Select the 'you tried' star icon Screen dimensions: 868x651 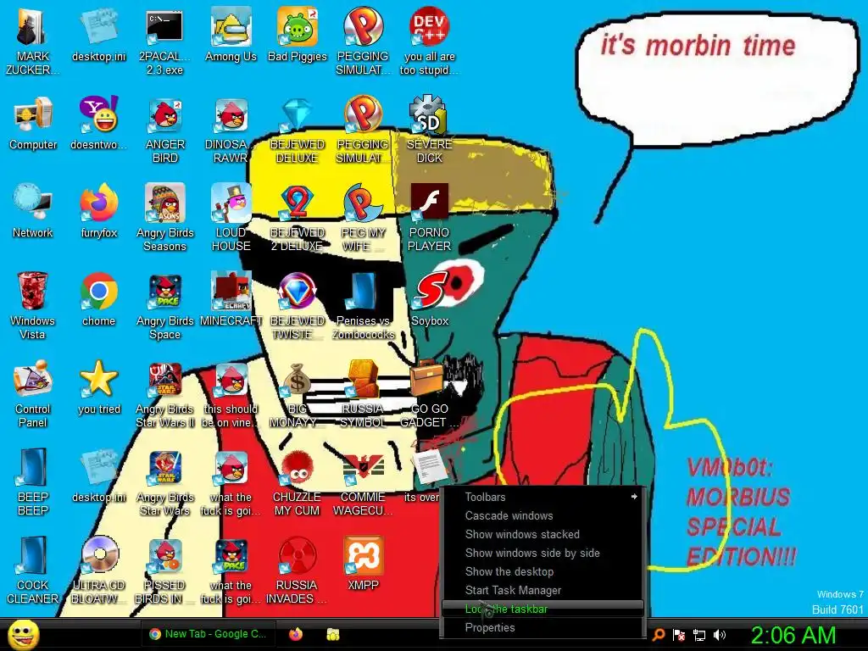tap(99, 387)
